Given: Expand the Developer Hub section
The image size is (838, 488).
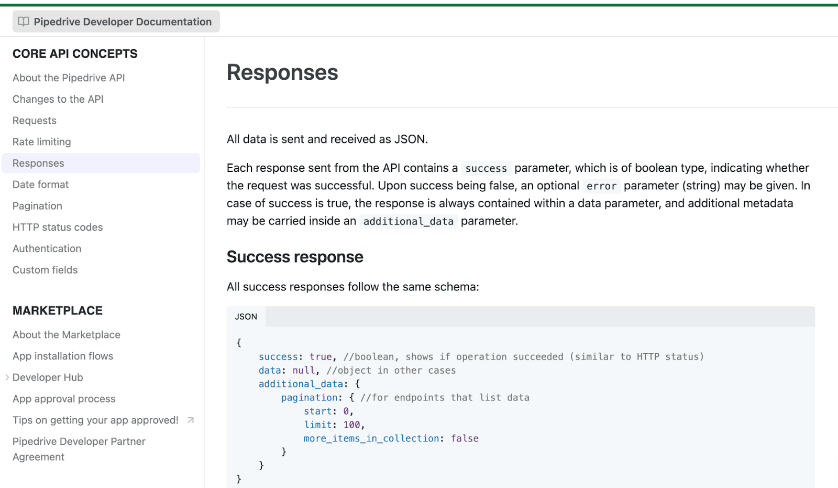Looking at the screenshot, I should [x=6, y=377].
